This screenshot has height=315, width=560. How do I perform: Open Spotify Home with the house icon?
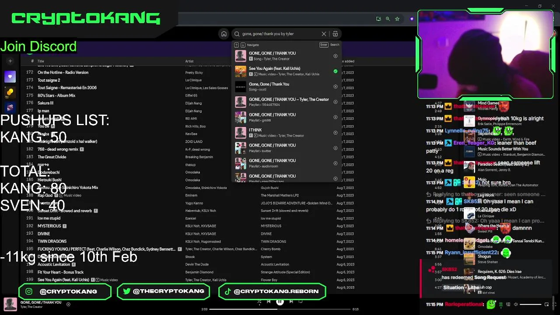(x=224, y=34)
